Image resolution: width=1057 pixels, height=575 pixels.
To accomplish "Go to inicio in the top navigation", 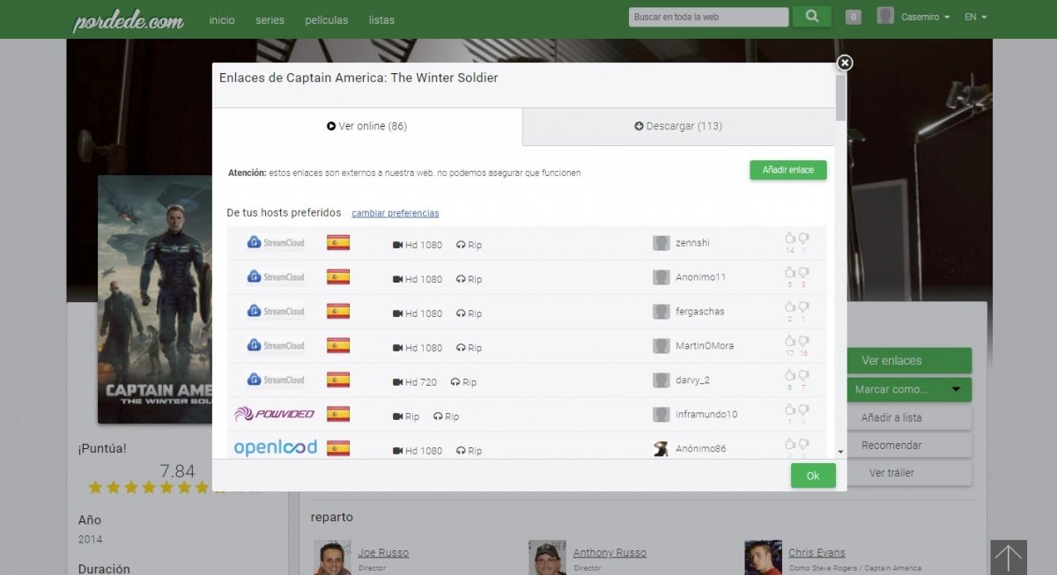I will click(x=222, y=20).
